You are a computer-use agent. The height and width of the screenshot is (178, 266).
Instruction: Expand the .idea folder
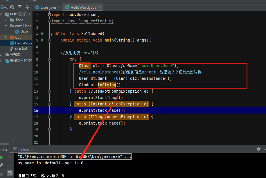point(6,20)
